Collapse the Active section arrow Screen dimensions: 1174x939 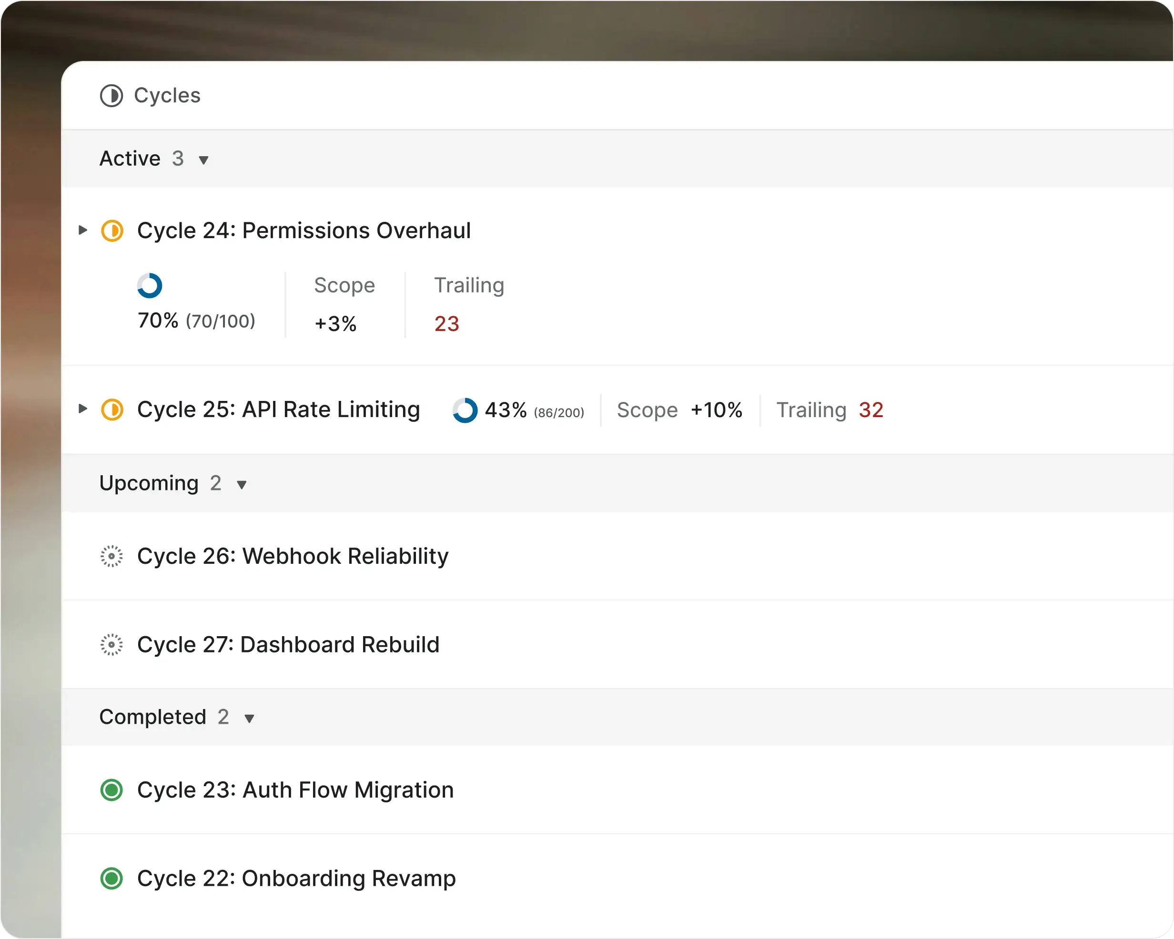(x=203, y=160)
